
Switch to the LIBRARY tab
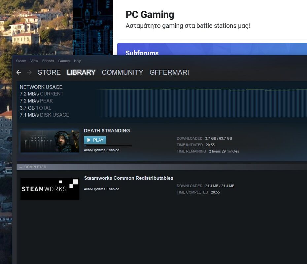click(81, 72)
